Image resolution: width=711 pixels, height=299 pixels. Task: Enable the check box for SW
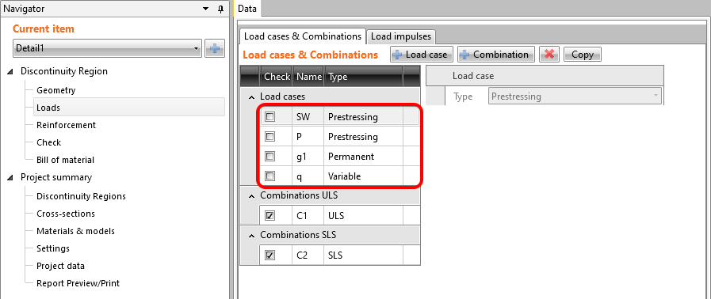point(269,117)
